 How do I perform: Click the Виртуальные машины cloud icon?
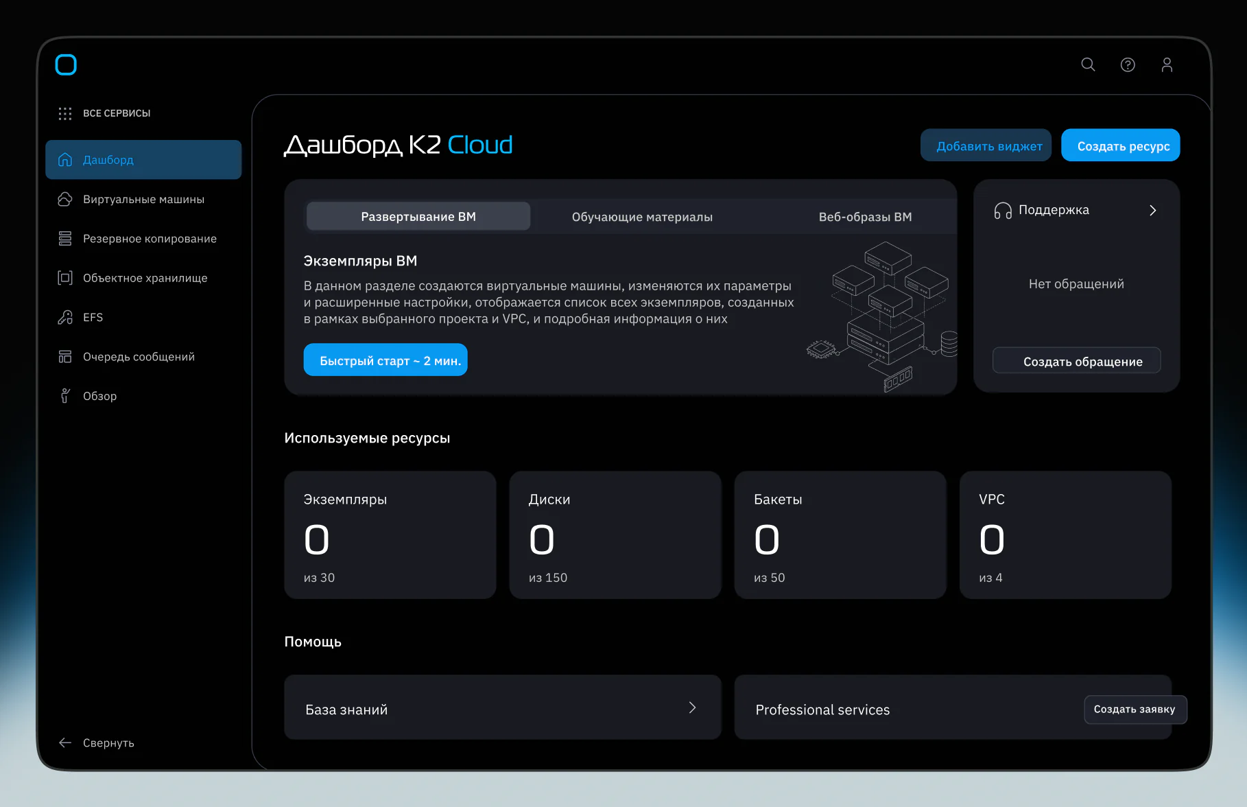tap(65, 199)
